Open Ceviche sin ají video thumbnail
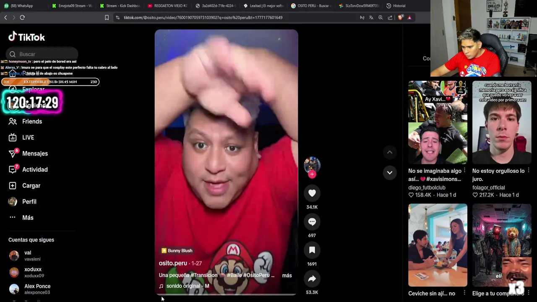Viewport: 537px width, 302px height. coord(438,245)
